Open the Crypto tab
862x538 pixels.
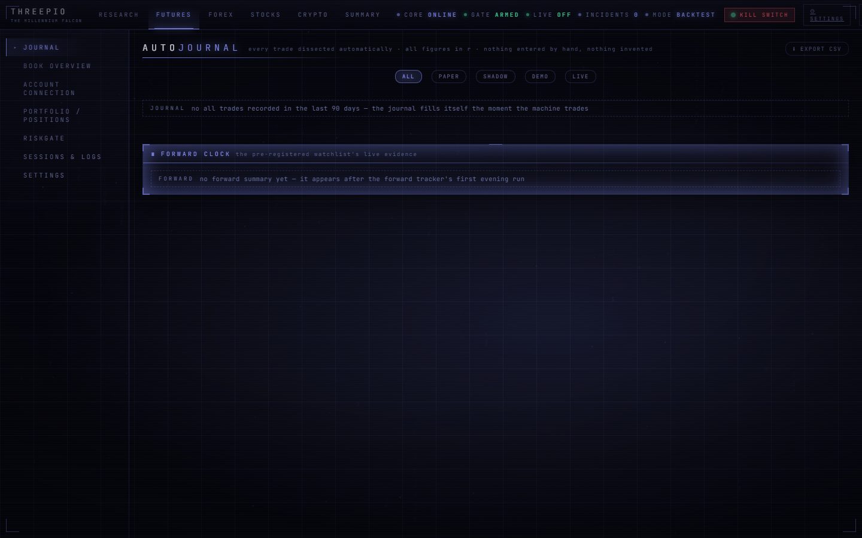(x=313, y=15)
